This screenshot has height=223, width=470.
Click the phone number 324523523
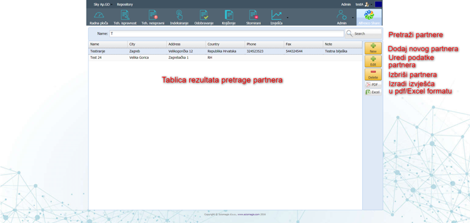255,52
